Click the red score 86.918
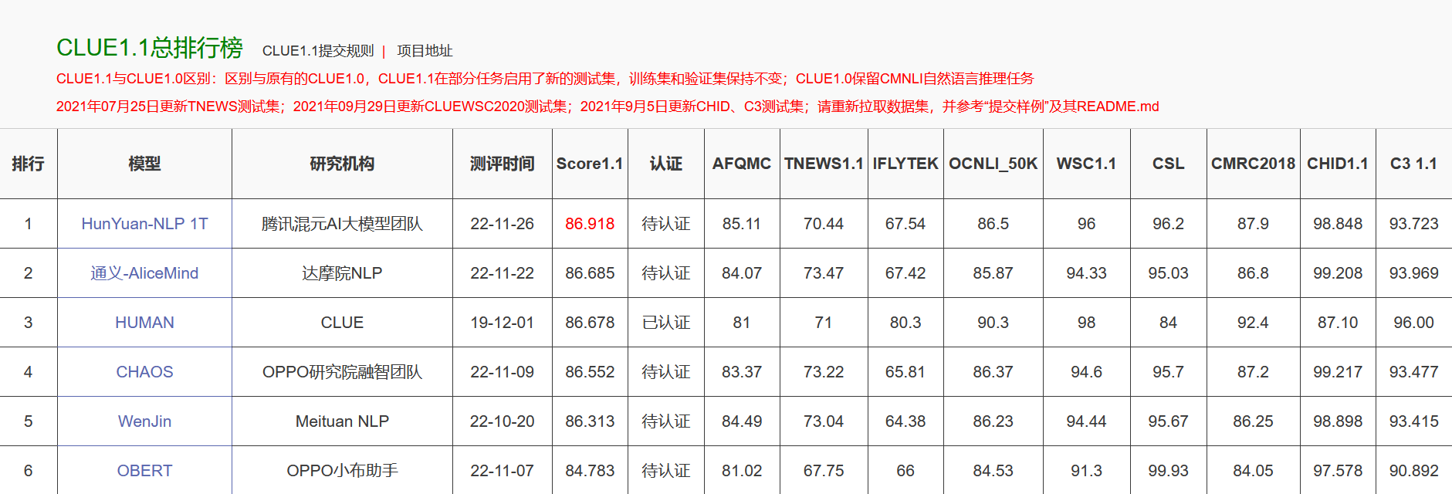 (590, 224)
